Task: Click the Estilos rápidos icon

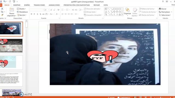Action: click(x=135, y=10)
